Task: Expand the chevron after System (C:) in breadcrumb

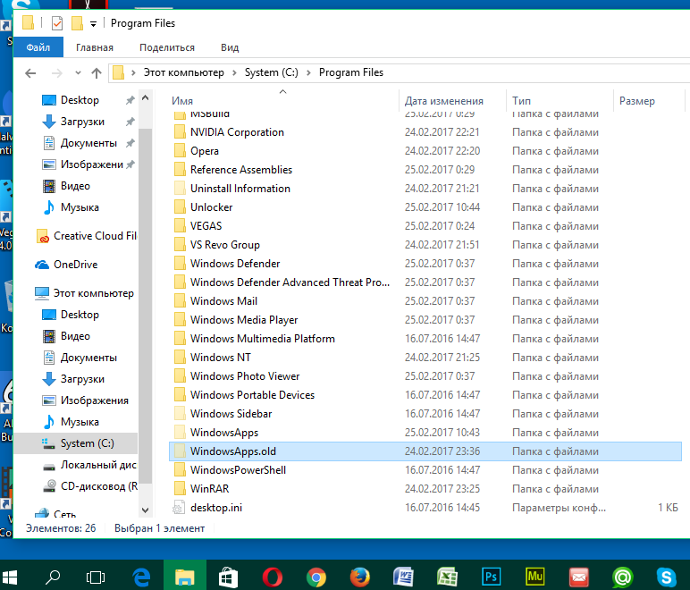Action: (x=308, y=73)
